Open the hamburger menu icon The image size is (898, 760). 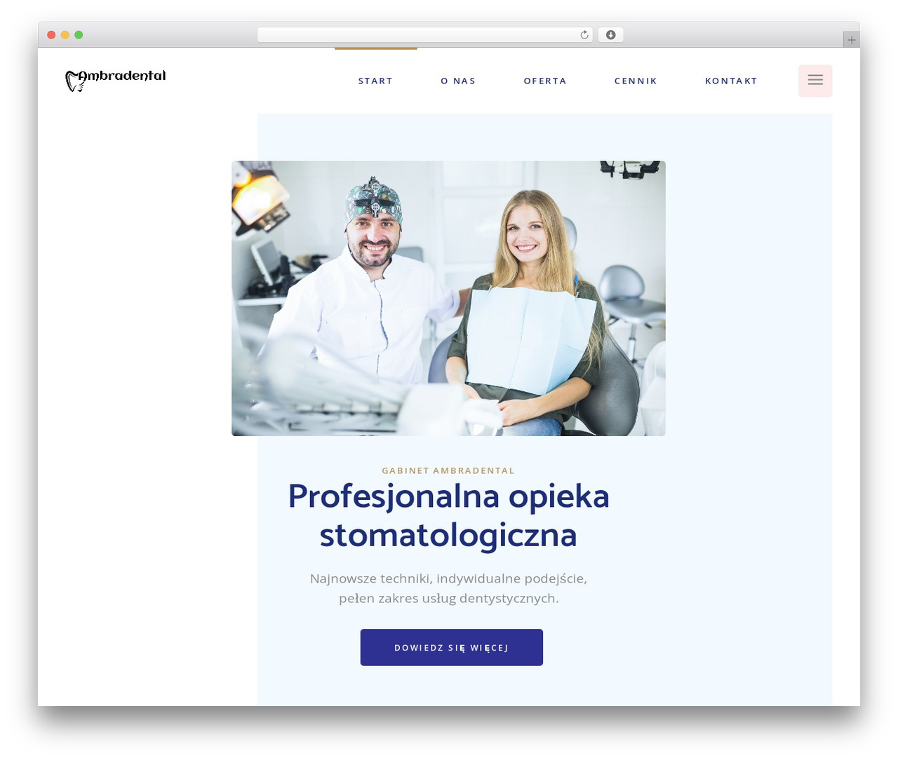tap(815, 81)
